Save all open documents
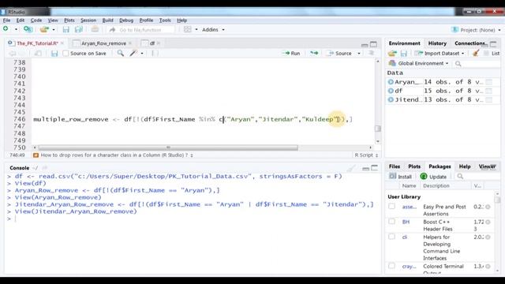The width and height of the screenshot is (505, 284). tap(79, 30)
